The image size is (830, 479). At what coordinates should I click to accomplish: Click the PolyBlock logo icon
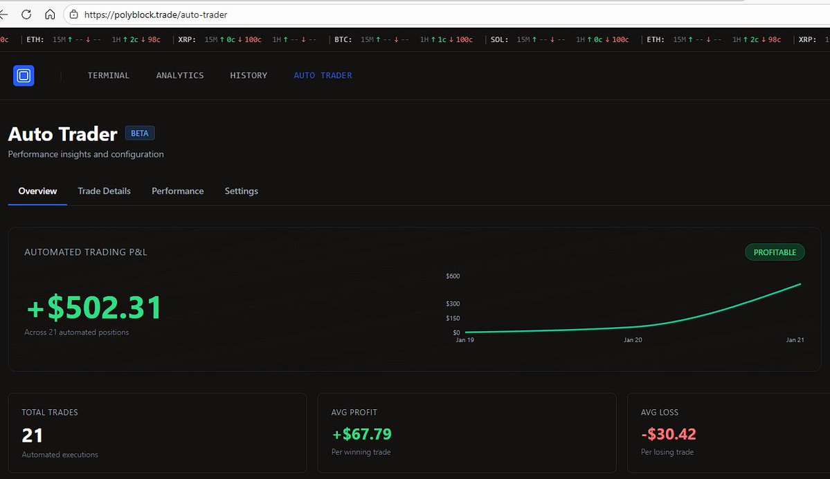pos(23,76)
